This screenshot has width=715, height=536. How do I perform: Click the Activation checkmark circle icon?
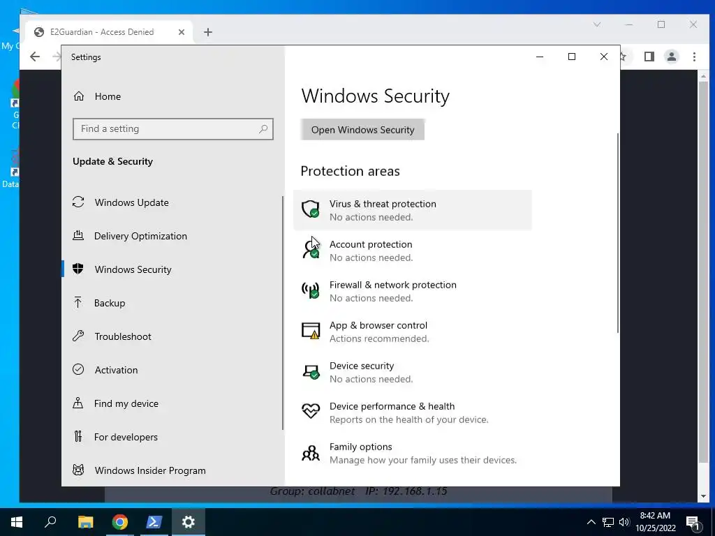[x=78, y=369]
